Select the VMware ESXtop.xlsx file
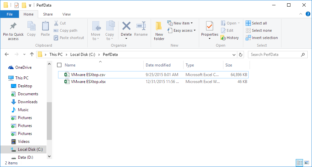 point(153,82)
